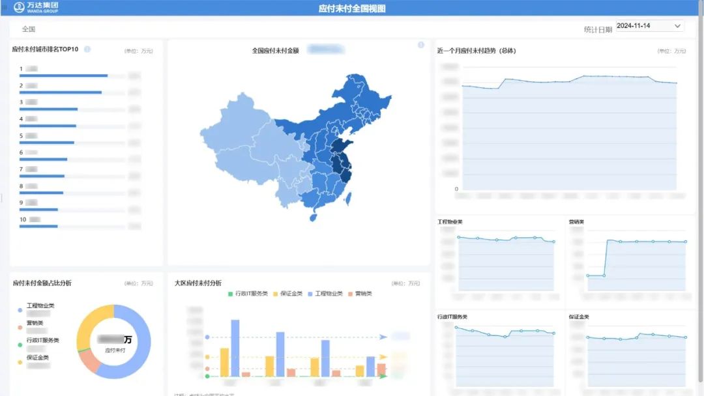Toggle 保证金类 series in bar chart legend
The width and height of the screenshot is (704, 396).
tap(287, 294)
